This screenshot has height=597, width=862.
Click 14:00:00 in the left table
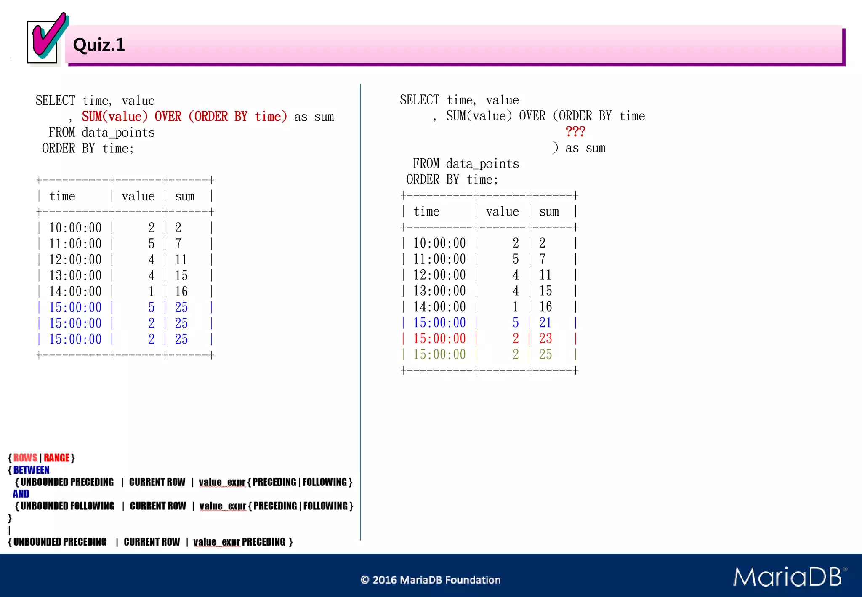coord(75,291)
